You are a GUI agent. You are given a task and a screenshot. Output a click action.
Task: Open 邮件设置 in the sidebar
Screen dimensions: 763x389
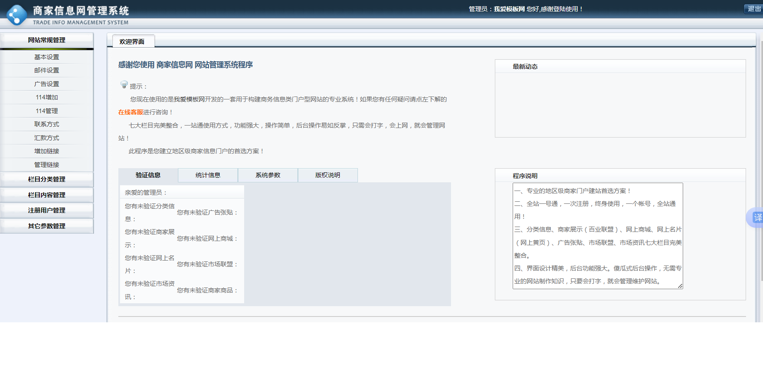[x=47, y=70]
